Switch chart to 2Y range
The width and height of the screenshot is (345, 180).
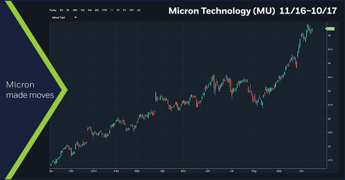point(118,9)
